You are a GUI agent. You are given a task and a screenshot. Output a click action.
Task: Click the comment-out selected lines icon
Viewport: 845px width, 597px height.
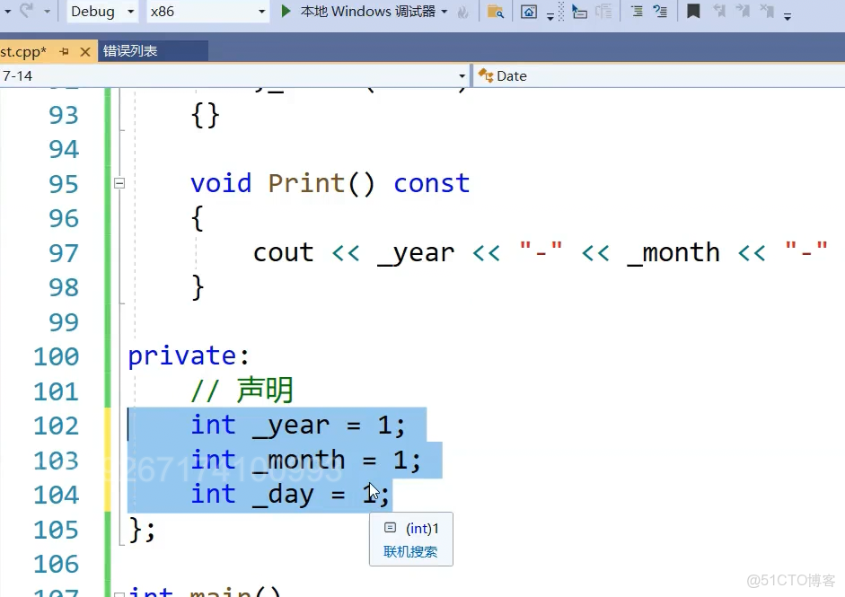[637, 12]
